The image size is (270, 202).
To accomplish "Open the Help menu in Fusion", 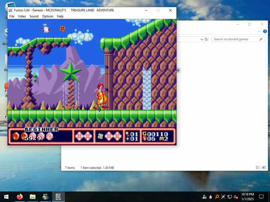I will 60,16.
